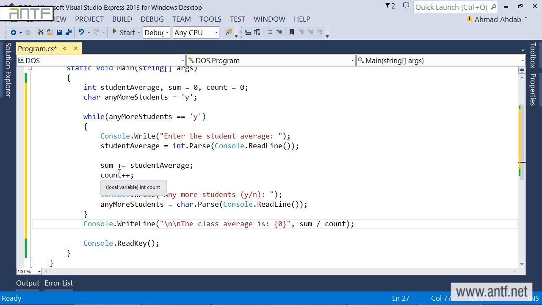Open the BUILD menu
Screen dimensions: 542x305
[x=122, y=19]
